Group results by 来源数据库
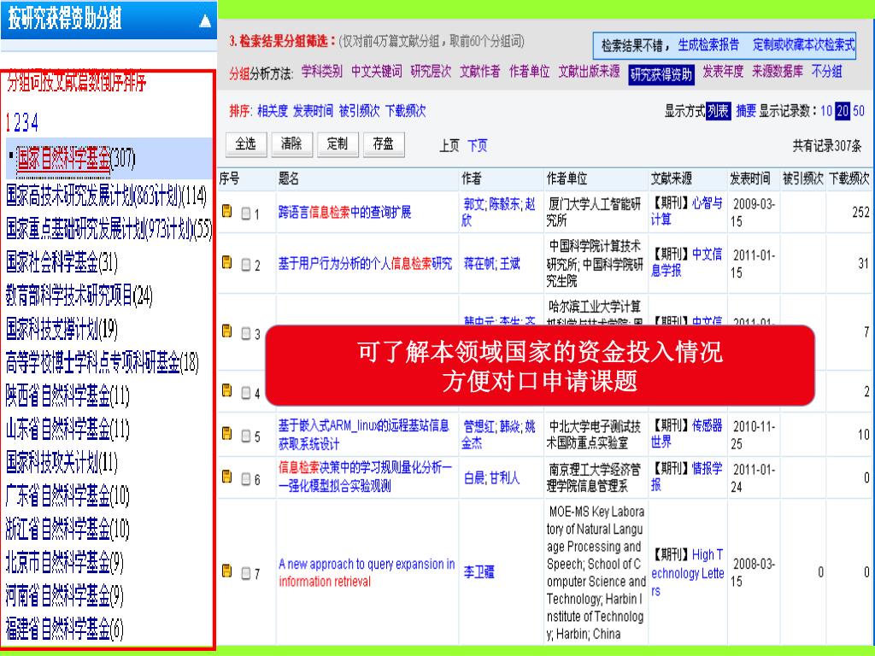875x656 pixels. pyautogui.click(x=778, y=72)
